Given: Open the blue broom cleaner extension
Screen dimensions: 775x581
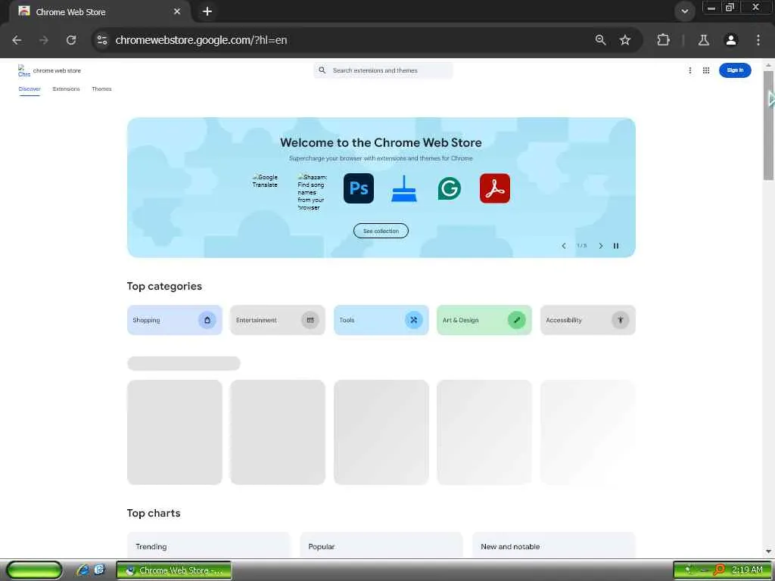Looking at the screenshot, I should click(x=404, y=188).
